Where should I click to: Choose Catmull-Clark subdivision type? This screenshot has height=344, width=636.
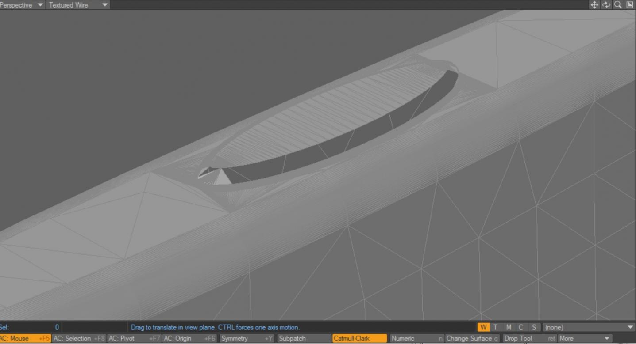tap(359, 339)
